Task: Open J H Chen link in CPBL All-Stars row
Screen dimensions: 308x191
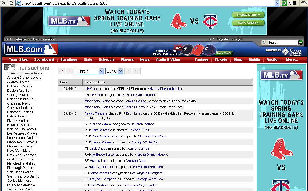Action: coord(91,89)
